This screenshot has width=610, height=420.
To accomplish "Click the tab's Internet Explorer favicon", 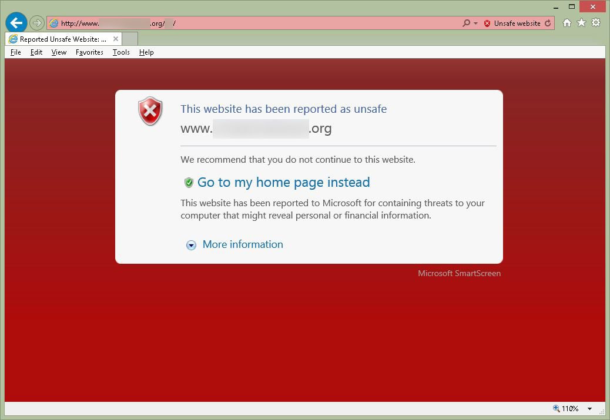I will pos(14,39).
